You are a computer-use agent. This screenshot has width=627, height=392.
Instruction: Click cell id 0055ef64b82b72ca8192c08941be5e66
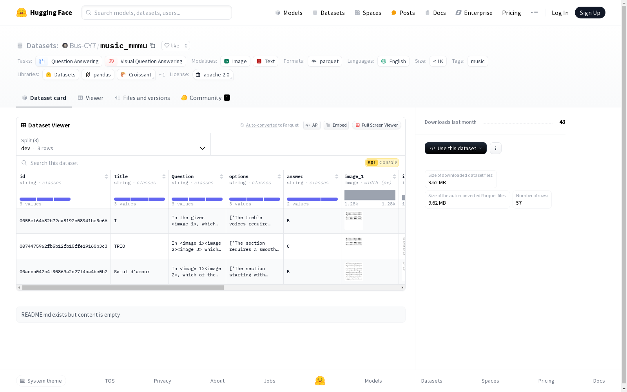click(63, 221)
